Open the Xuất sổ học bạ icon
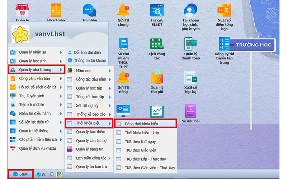Screen dimensions: 287x179 tap(190, 78)
